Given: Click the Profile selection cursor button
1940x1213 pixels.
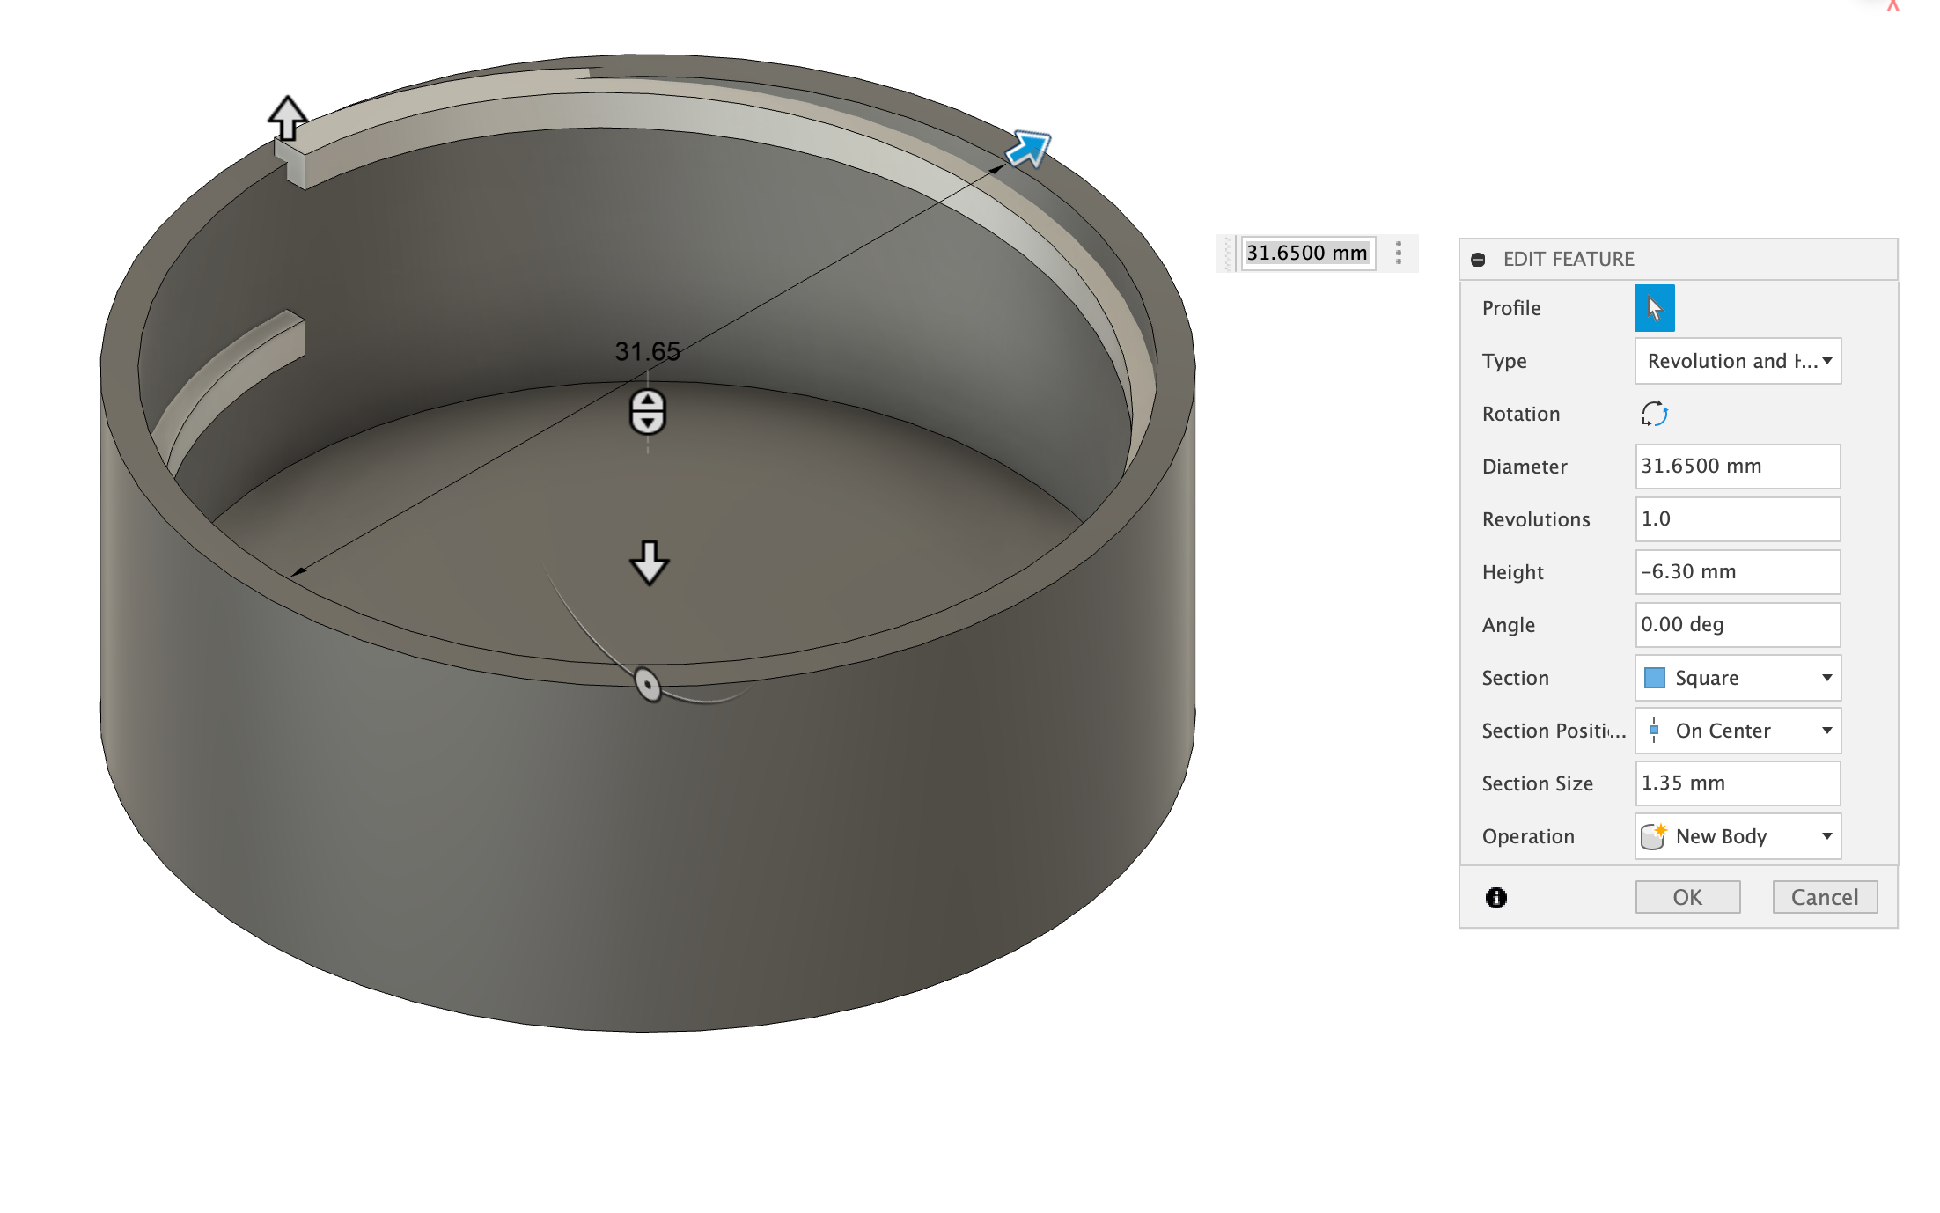Looking at the screenshot, I should (1653, 308).
